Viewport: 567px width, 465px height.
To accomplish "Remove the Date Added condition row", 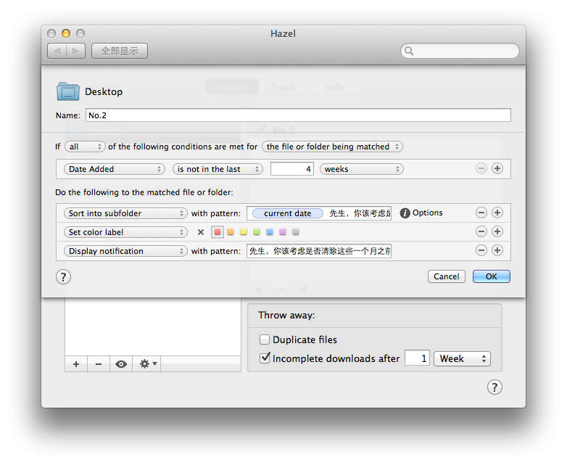I will coord(481,168).
